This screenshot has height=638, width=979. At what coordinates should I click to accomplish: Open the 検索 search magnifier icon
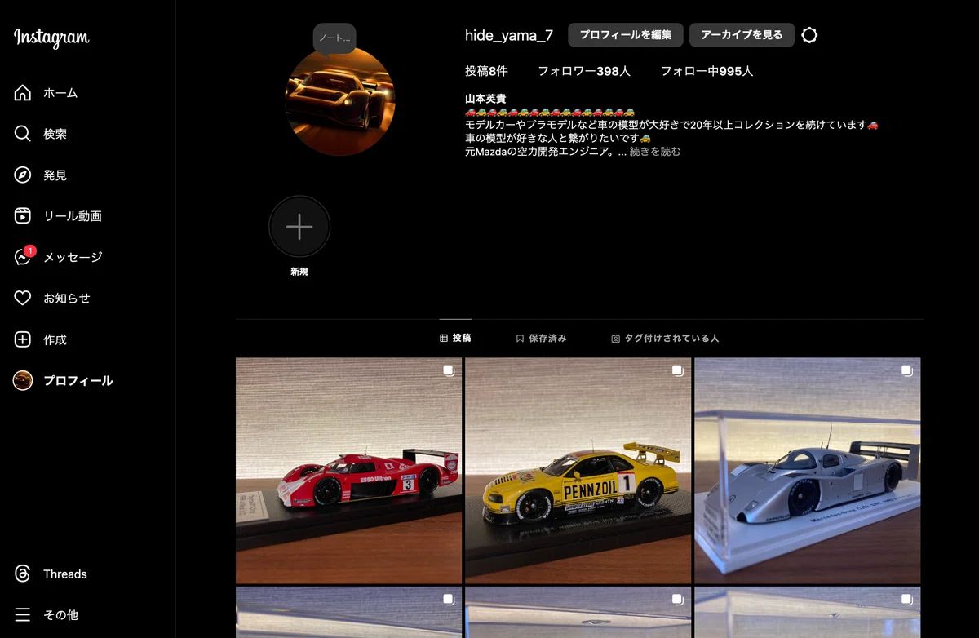(23, 134)
